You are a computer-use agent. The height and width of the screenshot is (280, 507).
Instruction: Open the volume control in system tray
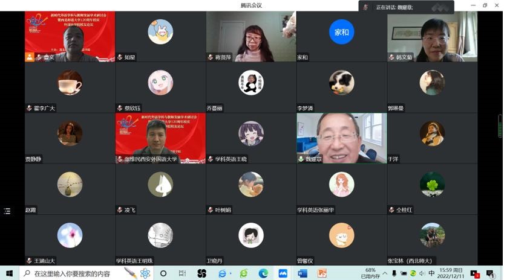click(x=422, y=273)
